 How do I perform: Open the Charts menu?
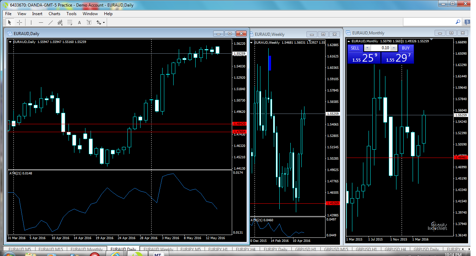click(x=54, y=14)
